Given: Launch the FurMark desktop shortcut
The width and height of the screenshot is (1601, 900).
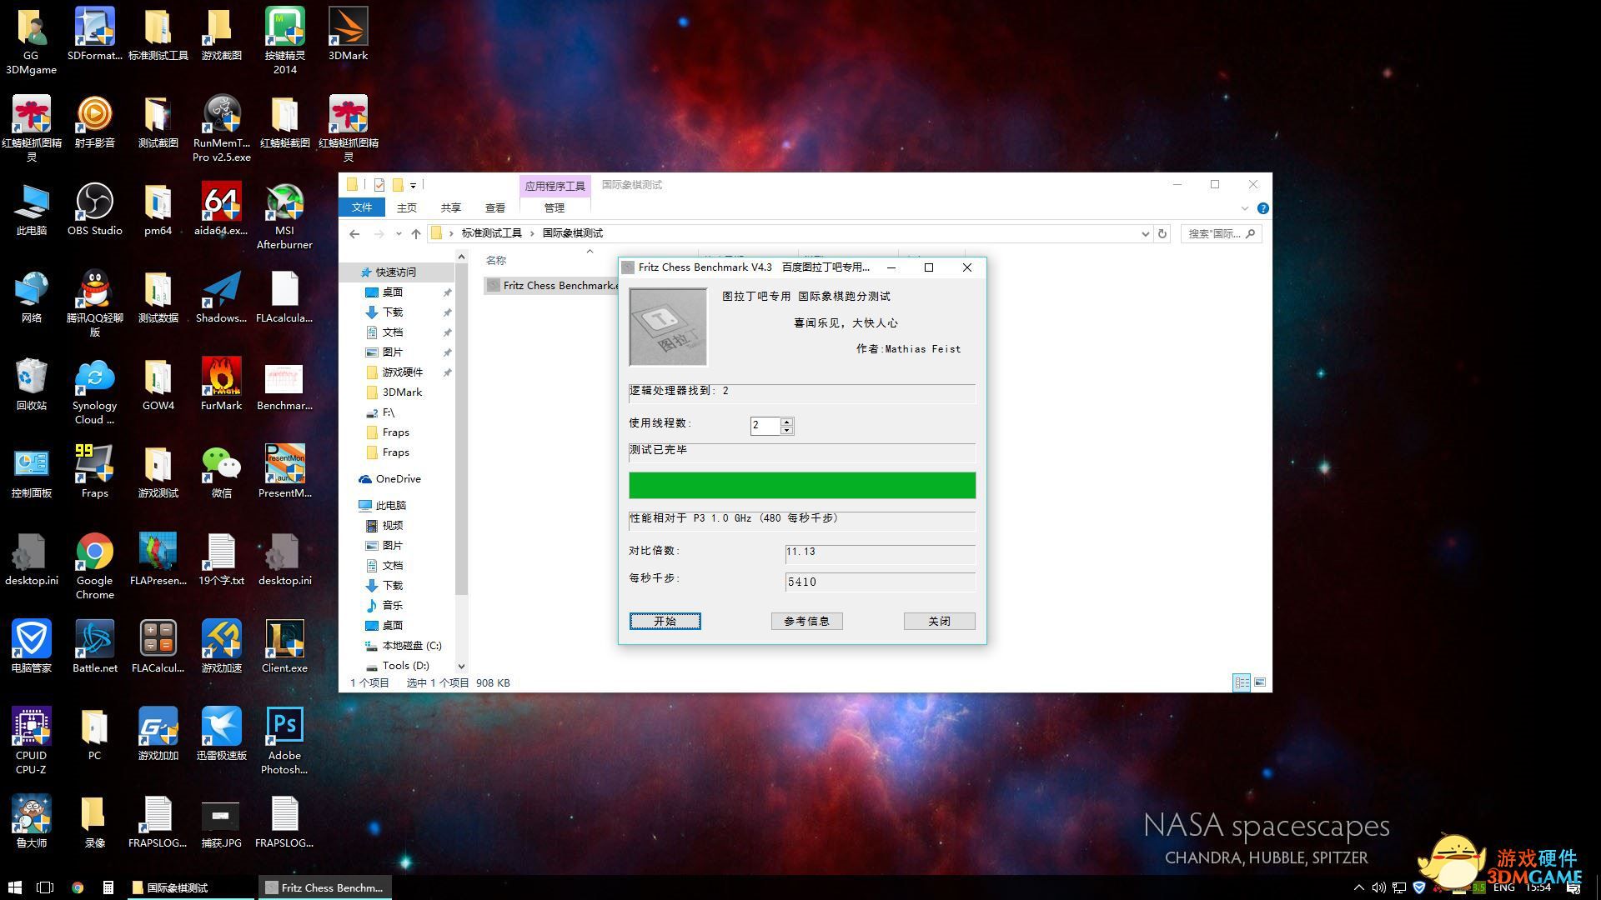Looking at the screenshot, I should [221, 385].
